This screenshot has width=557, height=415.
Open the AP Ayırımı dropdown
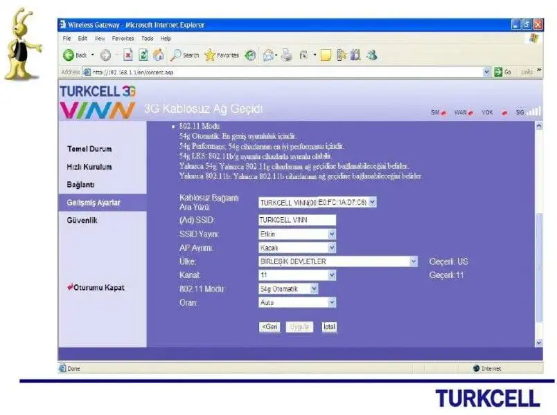[x=331, y=248]
